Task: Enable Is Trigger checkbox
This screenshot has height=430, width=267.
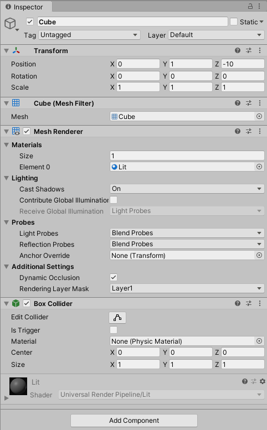Action: click(x=114, y=330)
